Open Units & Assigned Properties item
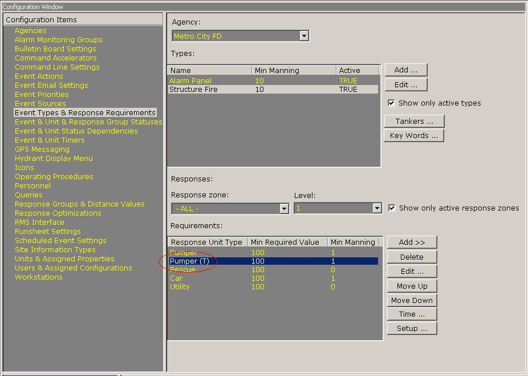Viewport: 528px width, 376px height. coord(64,259)
